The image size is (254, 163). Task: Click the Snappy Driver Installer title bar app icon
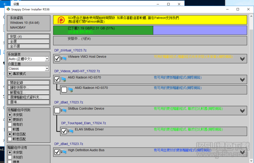click(8, 9)
